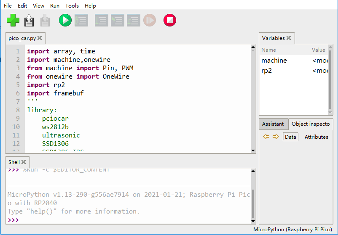Click 'ws2812b' on line 10
Screen dimensions: 338x235
click(x=55, y=127)
